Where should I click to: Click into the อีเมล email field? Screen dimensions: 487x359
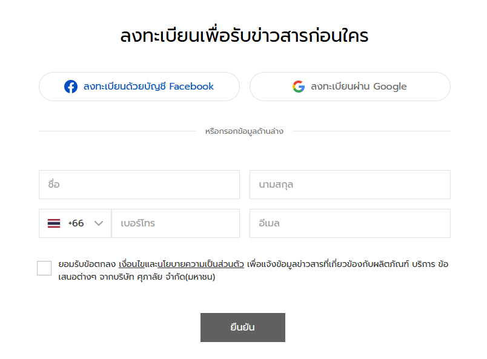pyautogui.click(x=350, y=223)
